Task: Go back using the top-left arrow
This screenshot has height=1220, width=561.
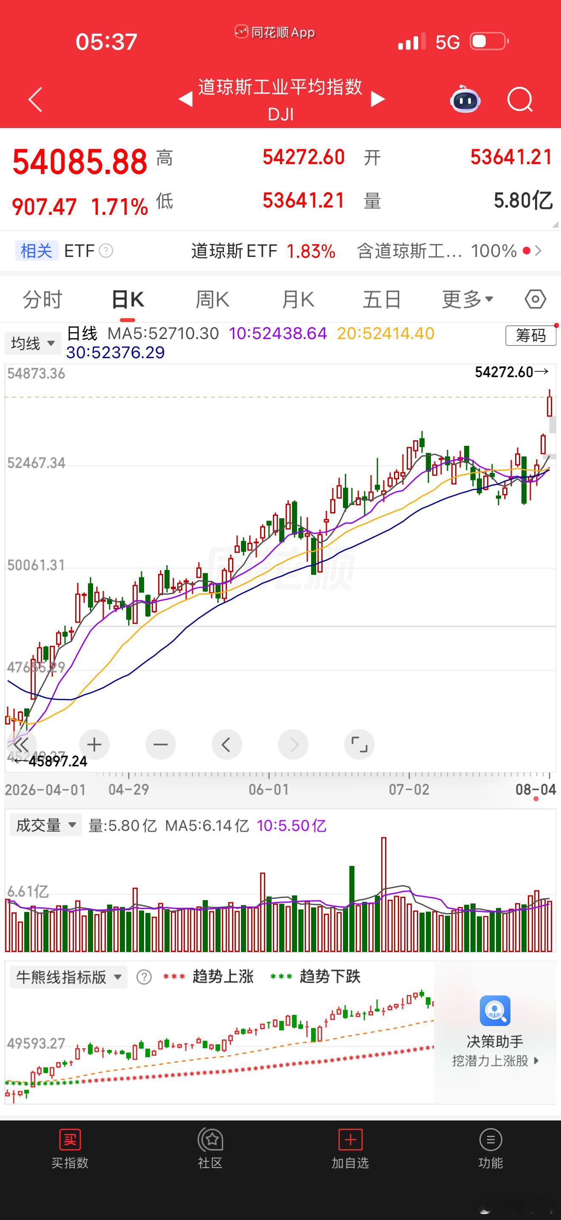Action: [x=35, y=100]
